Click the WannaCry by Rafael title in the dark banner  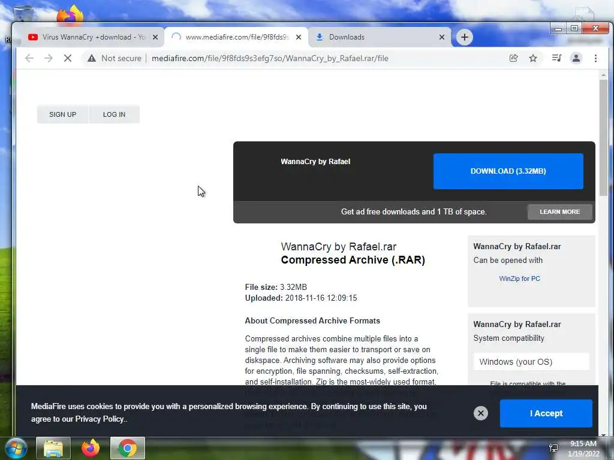pos(315,162)
